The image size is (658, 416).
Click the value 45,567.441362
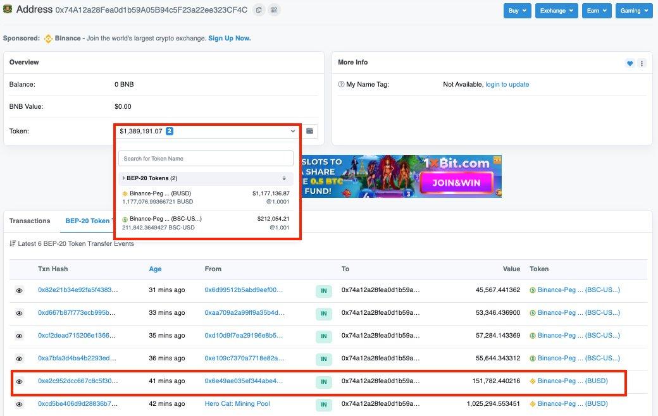[x=498, y=290]
